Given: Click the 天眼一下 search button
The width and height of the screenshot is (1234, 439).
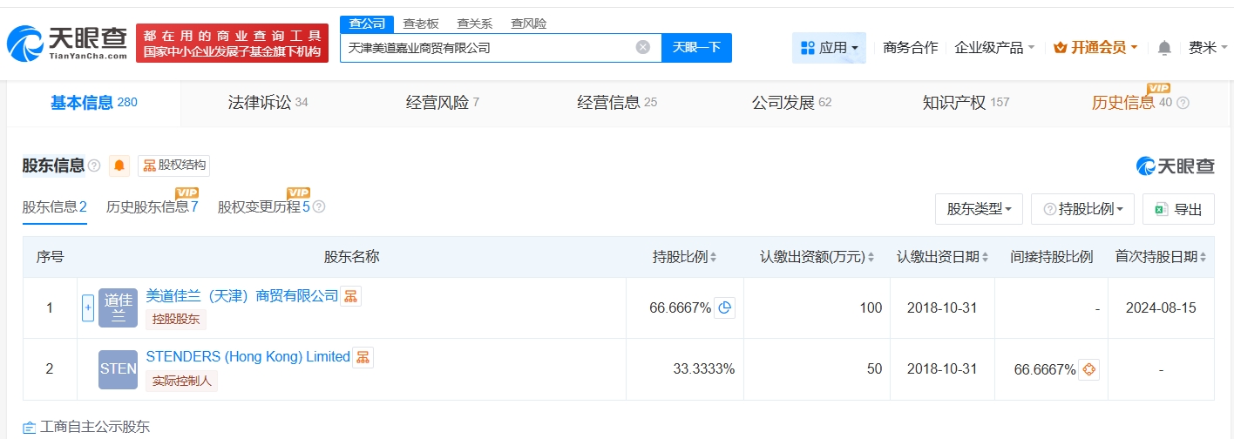Looking at the screenshot, I should pyautogui.click(x=696, y=48).
